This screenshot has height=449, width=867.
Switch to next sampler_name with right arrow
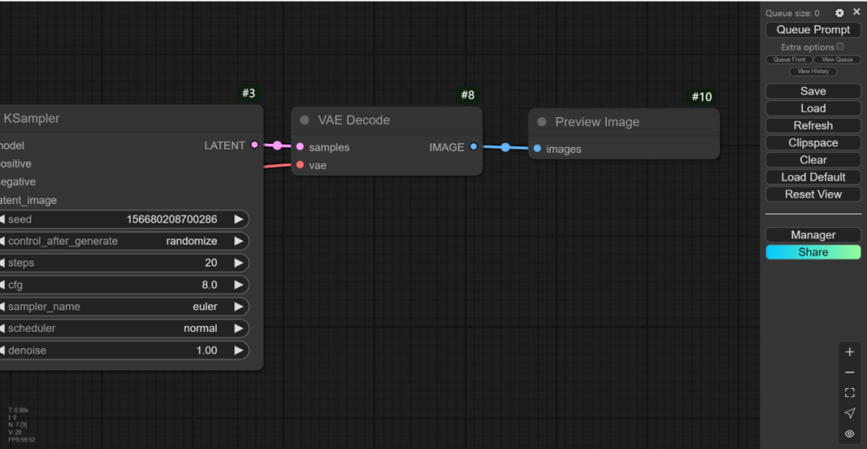coord(238,306)
